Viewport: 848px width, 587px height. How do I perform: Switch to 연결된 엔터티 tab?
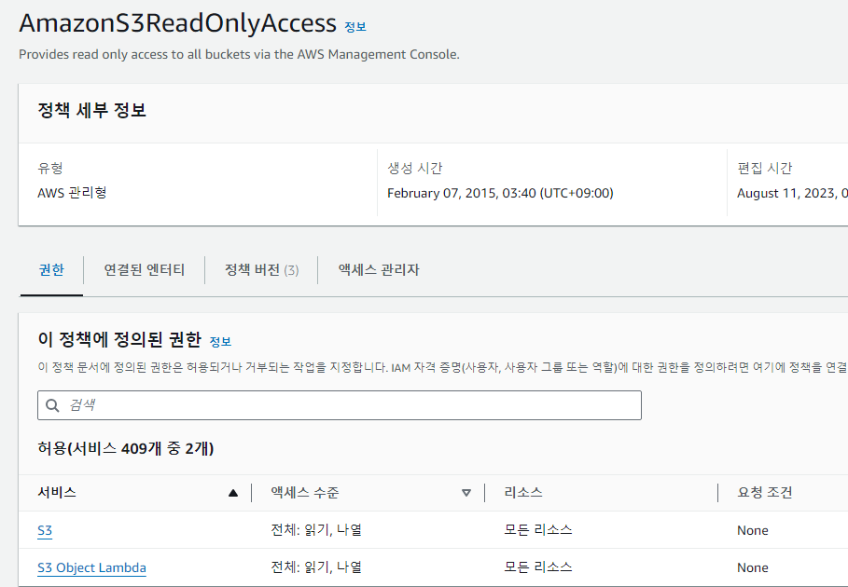(145, 269)
